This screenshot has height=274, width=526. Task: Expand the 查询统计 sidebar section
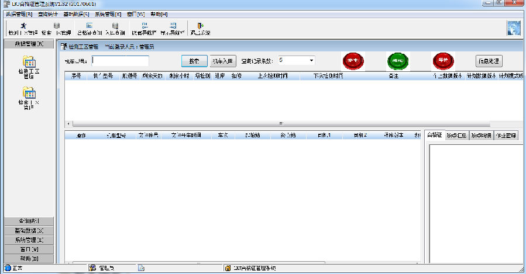(29, 221)
